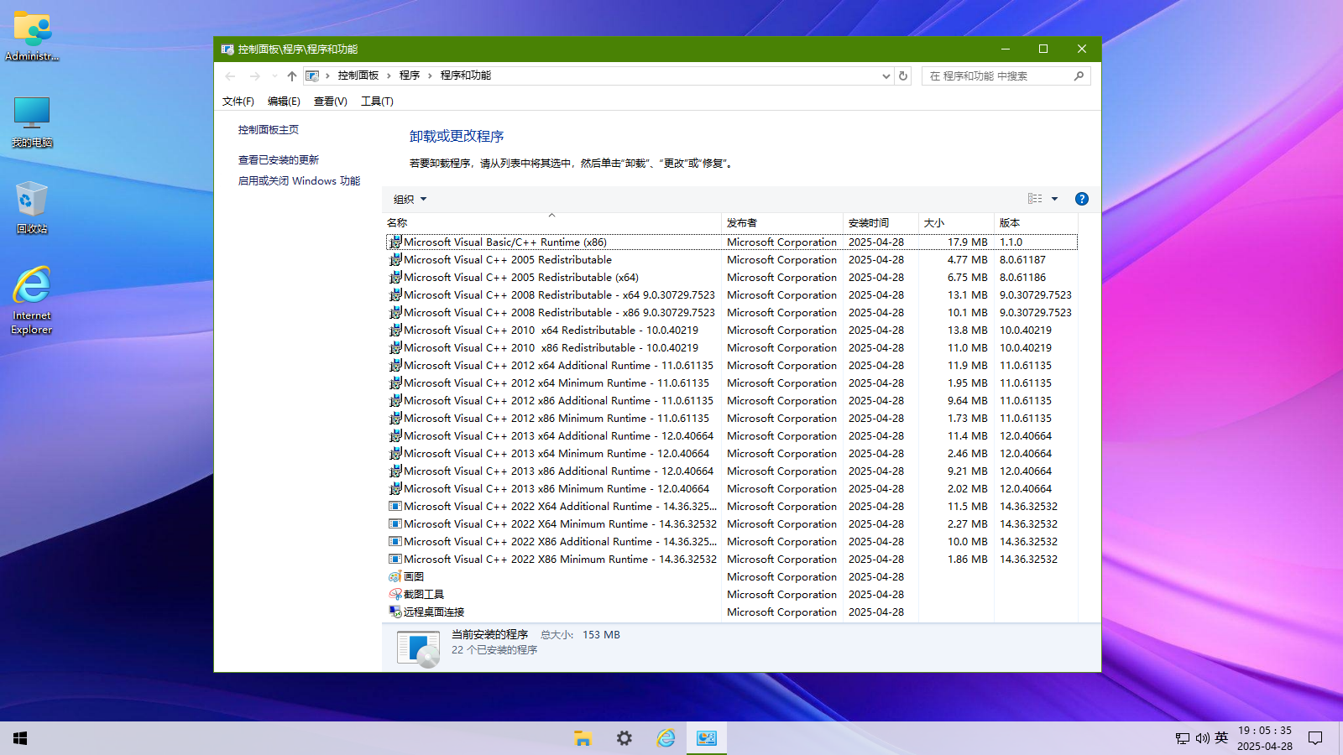The image size is (1343, 755).
Task: Select Visual C++ 2022 X86 Minimum Runtime icon
Action: pos(395,559)
